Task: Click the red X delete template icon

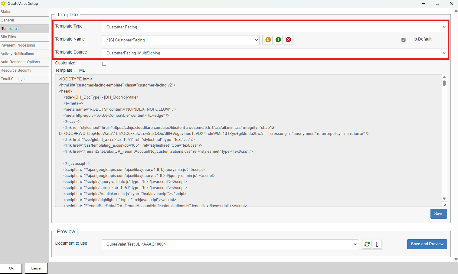Action: (289, 40)
